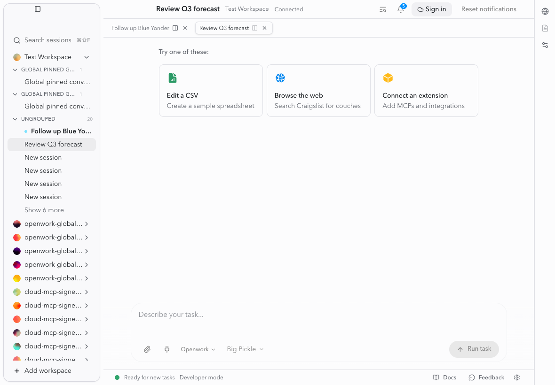
Task: Click Test Workspace label in header
Action: click(x=247, y=9)
